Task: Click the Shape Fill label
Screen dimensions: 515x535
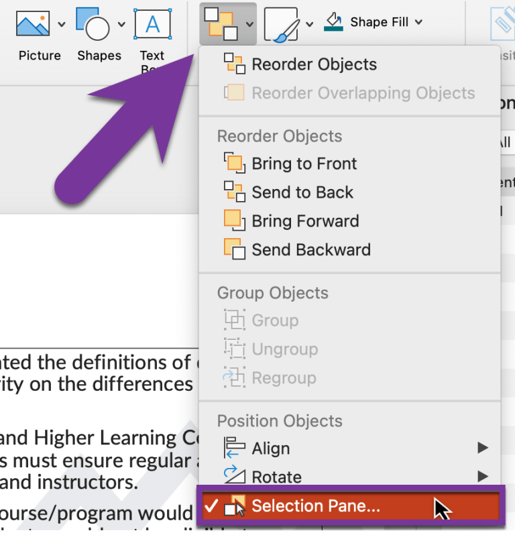Action: [x=379, y=22]
